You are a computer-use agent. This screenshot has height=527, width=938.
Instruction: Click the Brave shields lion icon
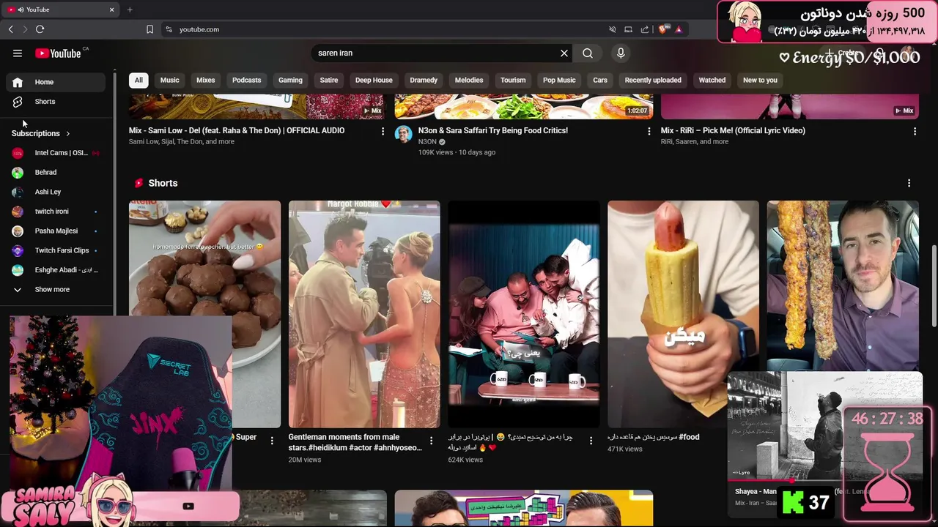tap(662, 29)
